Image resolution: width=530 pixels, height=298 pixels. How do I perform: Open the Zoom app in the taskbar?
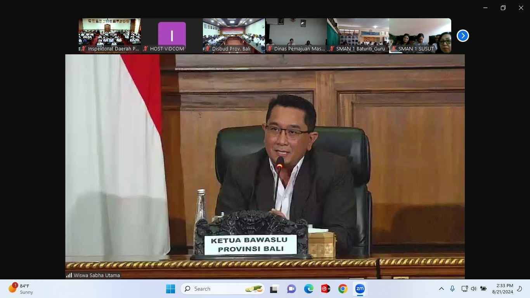[360, 289]
